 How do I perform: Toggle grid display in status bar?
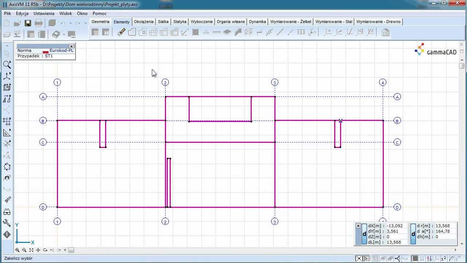pyautogui.click(x=415, y=259)
